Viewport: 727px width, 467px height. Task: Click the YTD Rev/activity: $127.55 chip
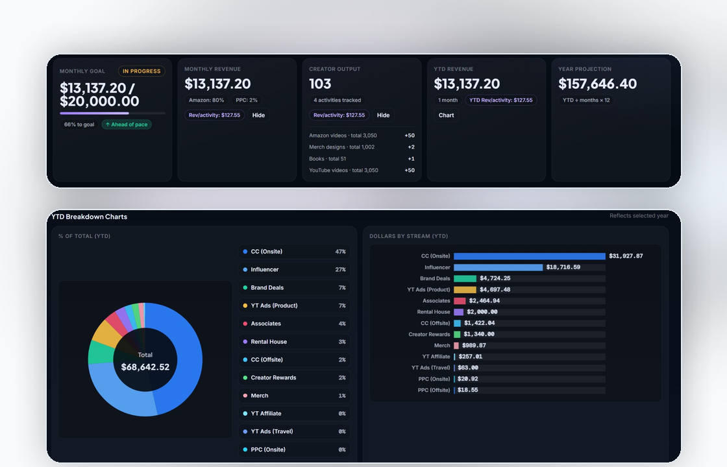(x=500, y=100)
